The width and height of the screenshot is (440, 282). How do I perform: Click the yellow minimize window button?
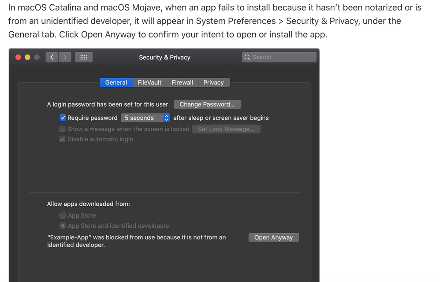click(27, 57)
